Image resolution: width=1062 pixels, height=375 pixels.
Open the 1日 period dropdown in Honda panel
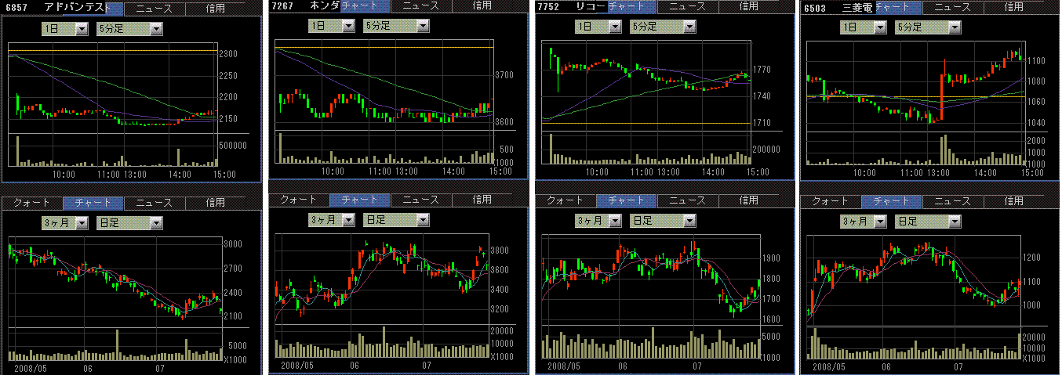[x=333, y=25]
